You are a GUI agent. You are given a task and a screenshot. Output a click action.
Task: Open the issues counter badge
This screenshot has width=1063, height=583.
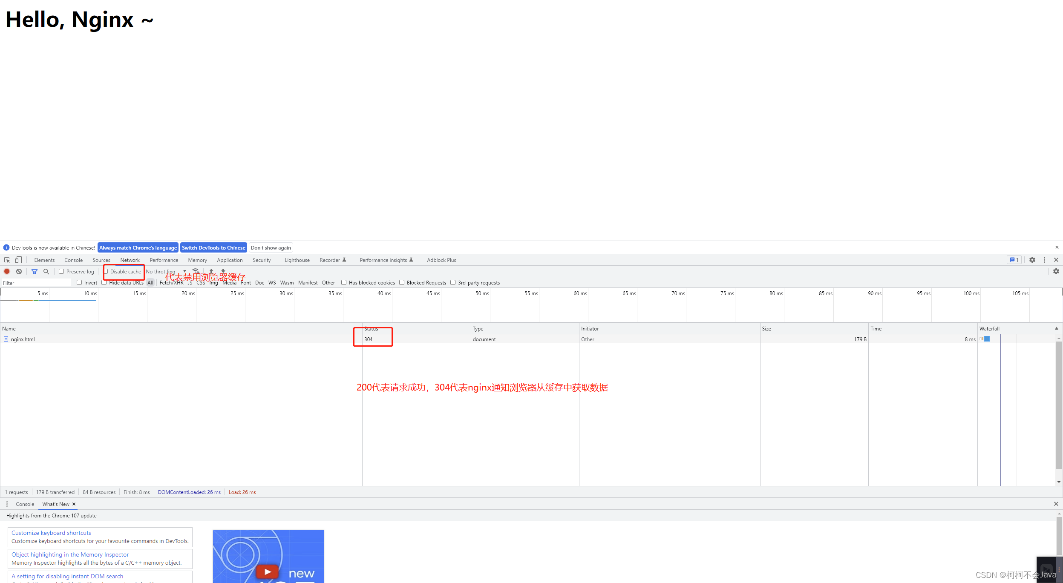[x=1014, y=260]
